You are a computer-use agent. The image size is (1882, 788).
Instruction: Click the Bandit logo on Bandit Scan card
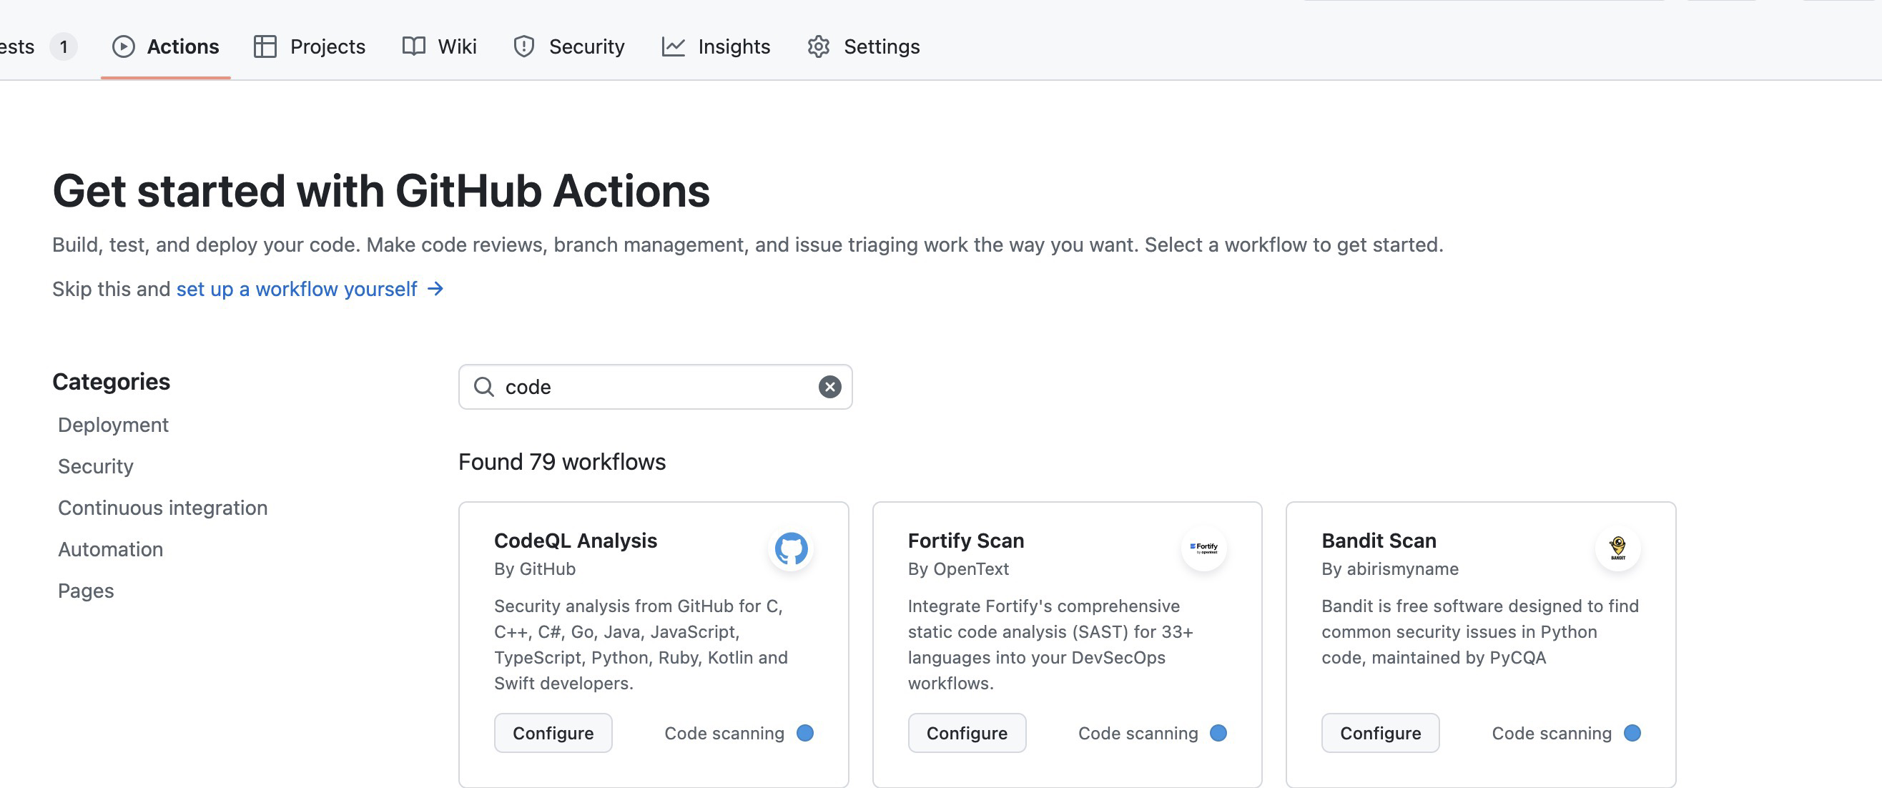1617,548
